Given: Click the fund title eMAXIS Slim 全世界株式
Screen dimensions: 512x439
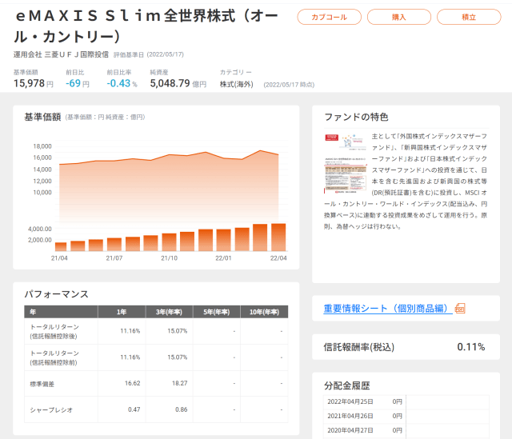Looking at the screenshot, I should point(146,26).
